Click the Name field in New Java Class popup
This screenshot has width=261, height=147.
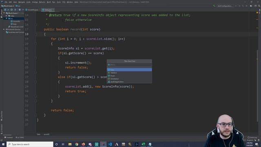pyautogui.click(x=129, y=65)
